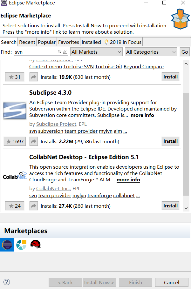Expand more tags ellipsis under Subclipse

125,131
